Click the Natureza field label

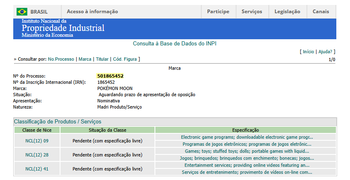[22, 107]
